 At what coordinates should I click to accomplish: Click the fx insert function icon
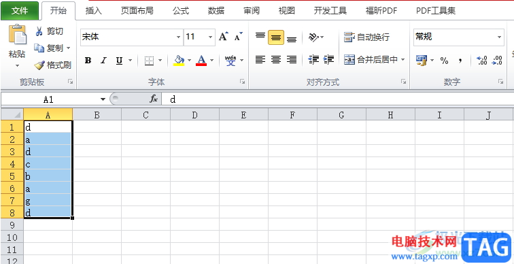(x=154, y=99)
